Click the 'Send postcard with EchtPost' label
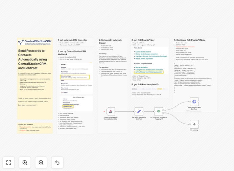The height and width of the screenshot is (171, 234). (x=194, y=108)
